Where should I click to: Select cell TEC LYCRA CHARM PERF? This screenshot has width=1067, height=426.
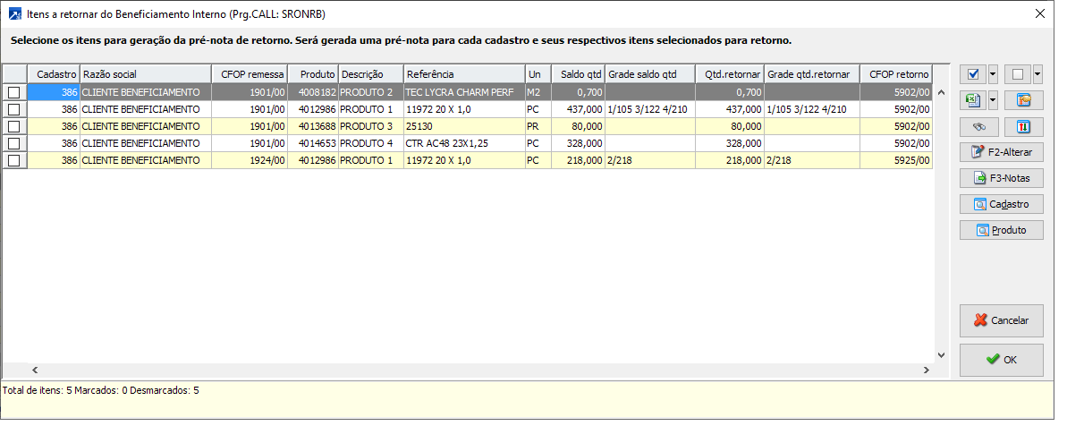point(464,92)
